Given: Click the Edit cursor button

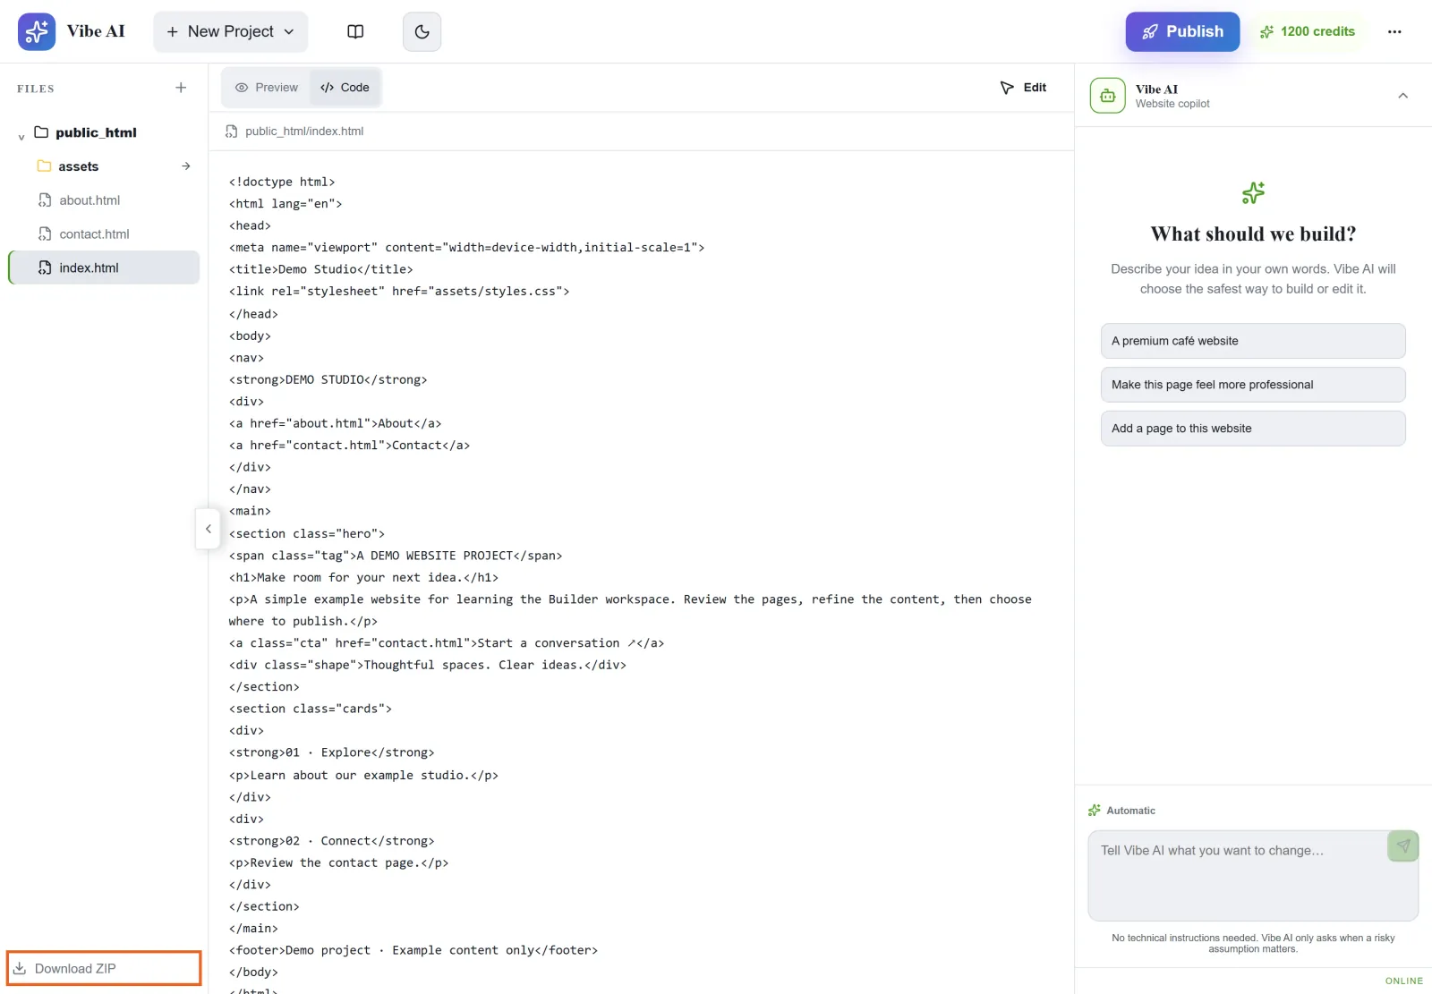Looking at the screenshot, I should point(1023,88).
